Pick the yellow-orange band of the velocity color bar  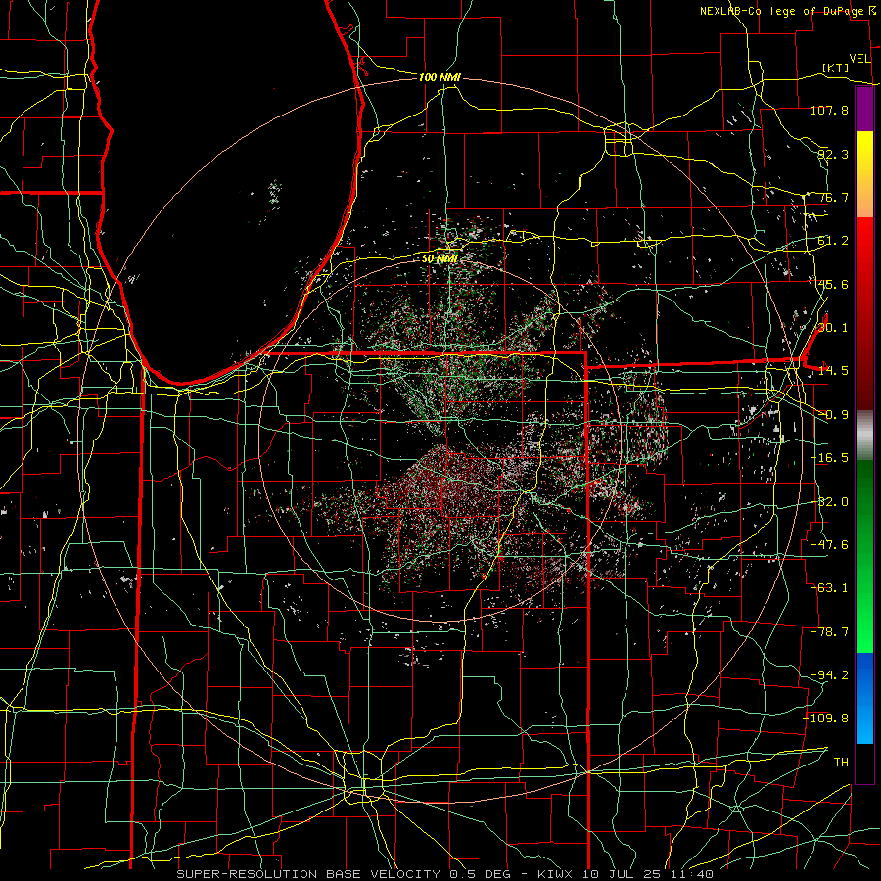tap(864, 174)
